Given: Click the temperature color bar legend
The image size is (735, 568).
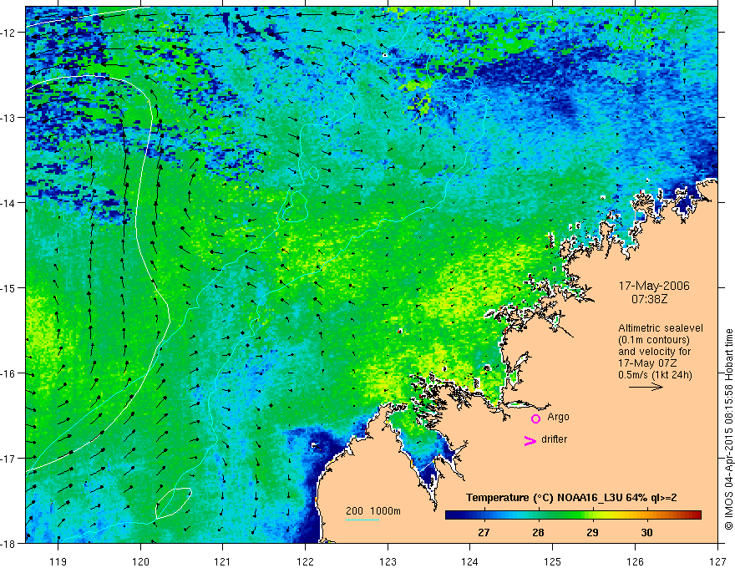Looking at the screenshot, I should 573,515.
